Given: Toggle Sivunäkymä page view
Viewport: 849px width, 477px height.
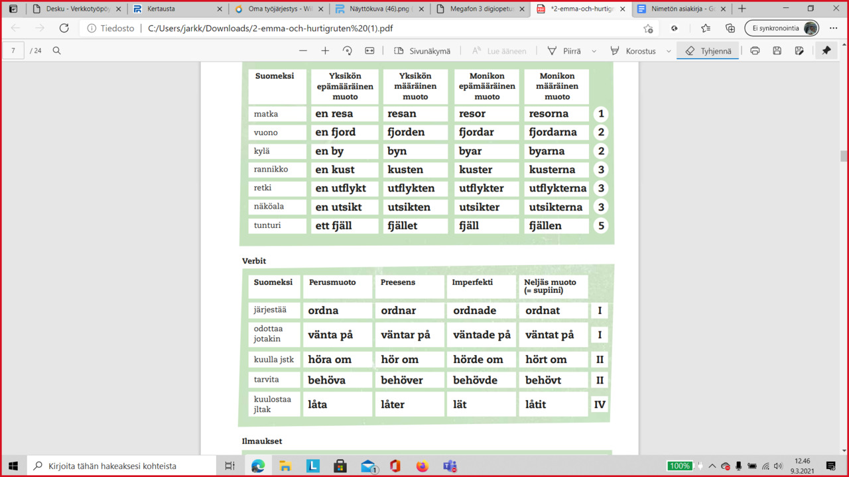Looking at the screenshot, I should coord(422,51).
